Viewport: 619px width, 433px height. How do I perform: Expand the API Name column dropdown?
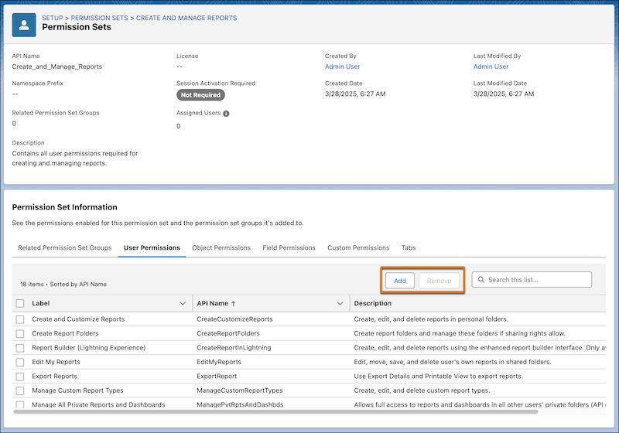[340, 304]
